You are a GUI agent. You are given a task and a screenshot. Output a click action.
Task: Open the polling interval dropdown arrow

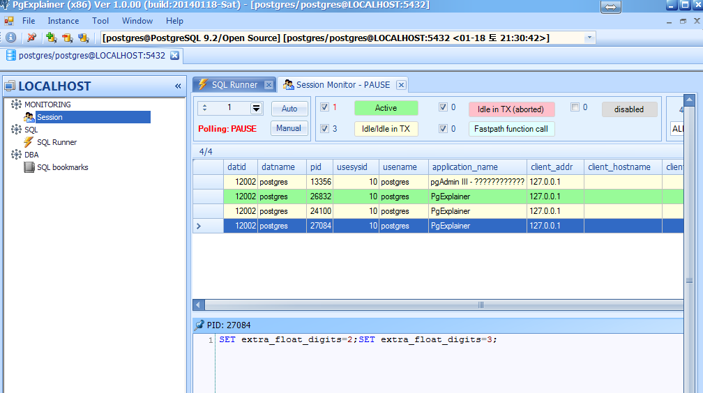[x=256, y=108]
